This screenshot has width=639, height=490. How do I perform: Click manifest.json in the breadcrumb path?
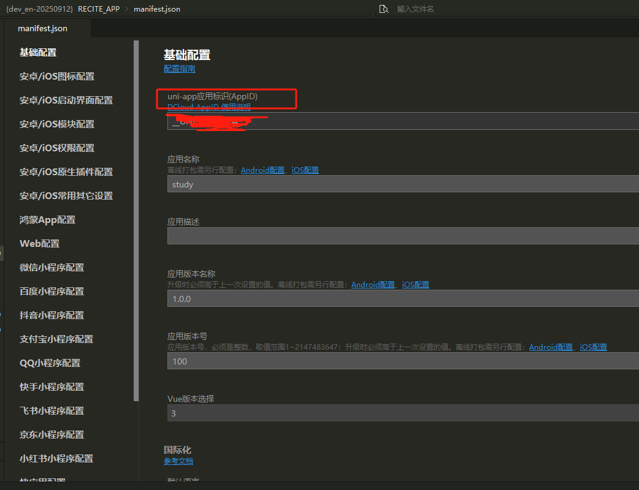click(x=157, y=9)
